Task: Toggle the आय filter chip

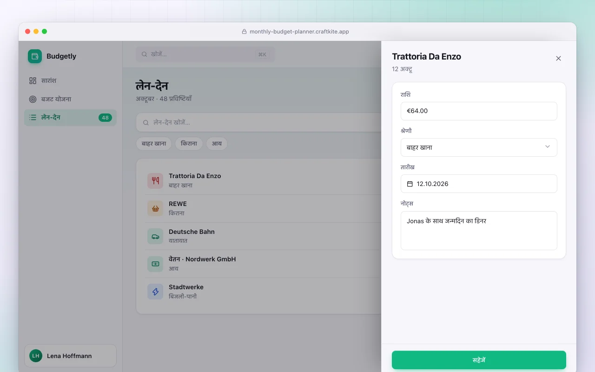Action: tap(217, 144)
